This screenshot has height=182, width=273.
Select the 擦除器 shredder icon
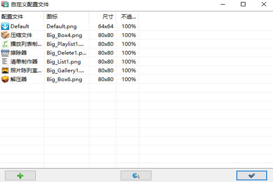(5, 53)
